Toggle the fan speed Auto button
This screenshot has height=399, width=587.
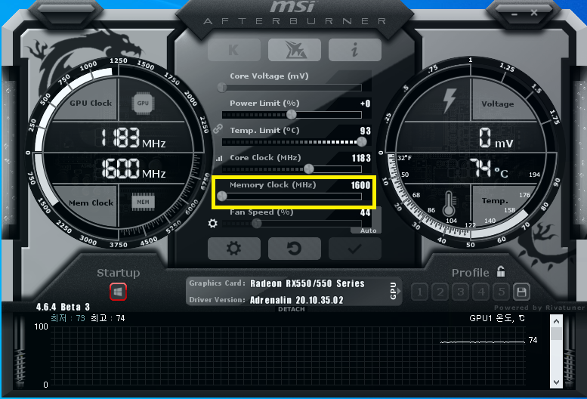tap(369, 230)
